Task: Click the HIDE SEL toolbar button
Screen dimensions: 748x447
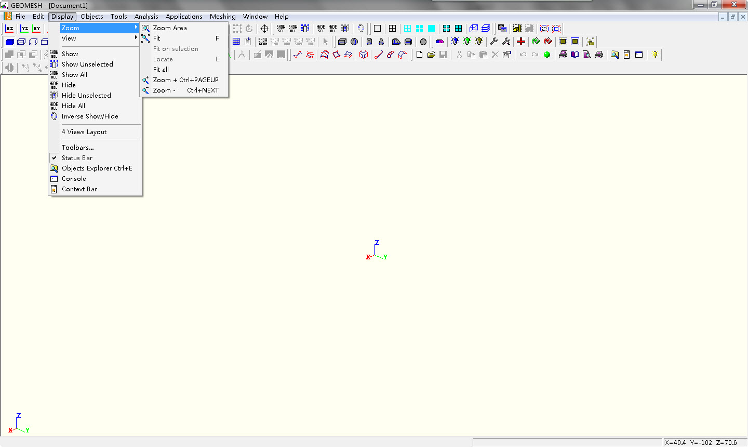Action: coord(321,29)
